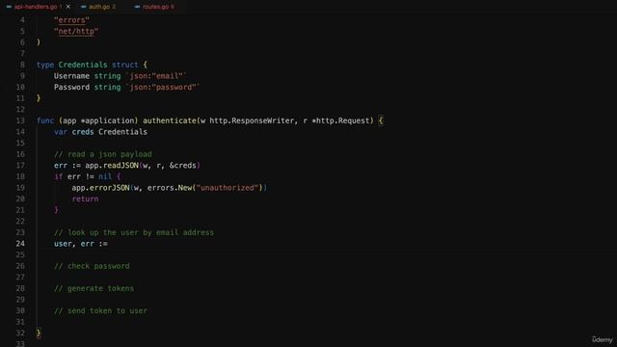Click the "errors" import string
This screenshot has width=617, height=347.
pyautogui.click(x=71, y=20)
